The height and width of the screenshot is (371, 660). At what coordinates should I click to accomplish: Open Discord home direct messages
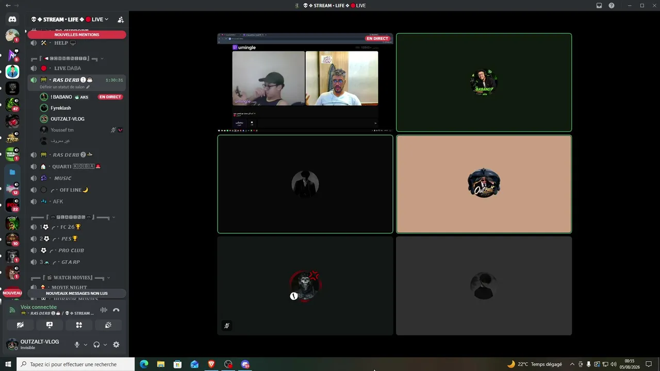pos(12,19)
